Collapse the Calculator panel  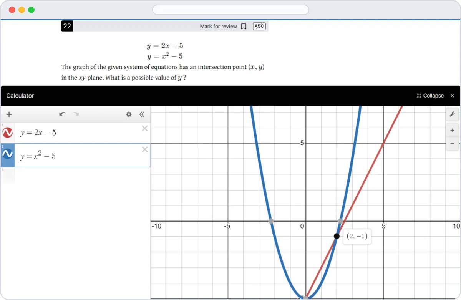pos(430,96)
